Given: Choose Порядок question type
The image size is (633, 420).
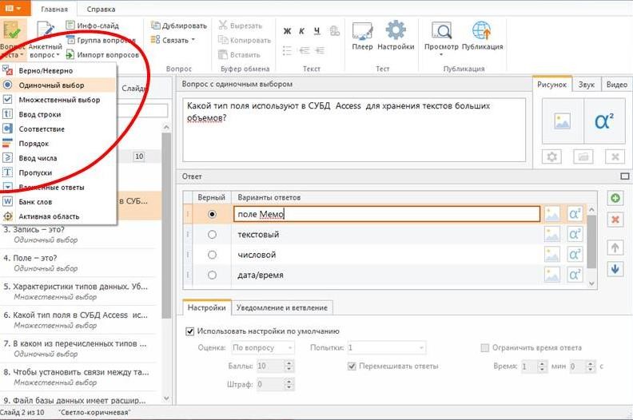Looking at the screenshot, I should (x=58, y=143).
